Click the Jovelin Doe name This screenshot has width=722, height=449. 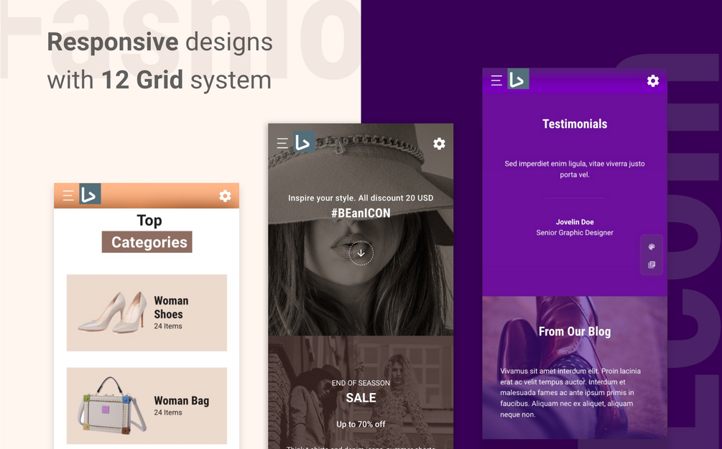[x=575, y=222]
